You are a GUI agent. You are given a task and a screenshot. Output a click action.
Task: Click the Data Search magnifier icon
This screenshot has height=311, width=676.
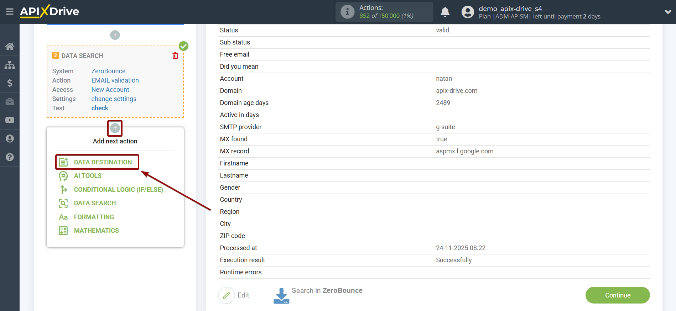pos(63,203)
